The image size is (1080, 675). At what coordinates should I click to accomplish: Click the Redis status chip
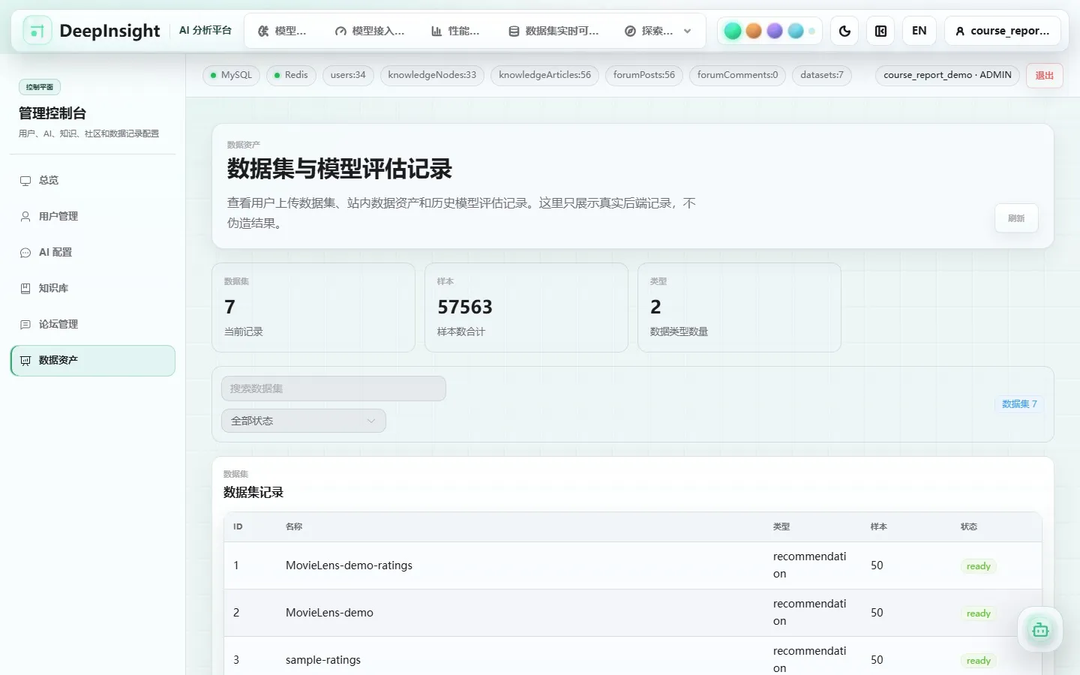[x=291, y=75]
